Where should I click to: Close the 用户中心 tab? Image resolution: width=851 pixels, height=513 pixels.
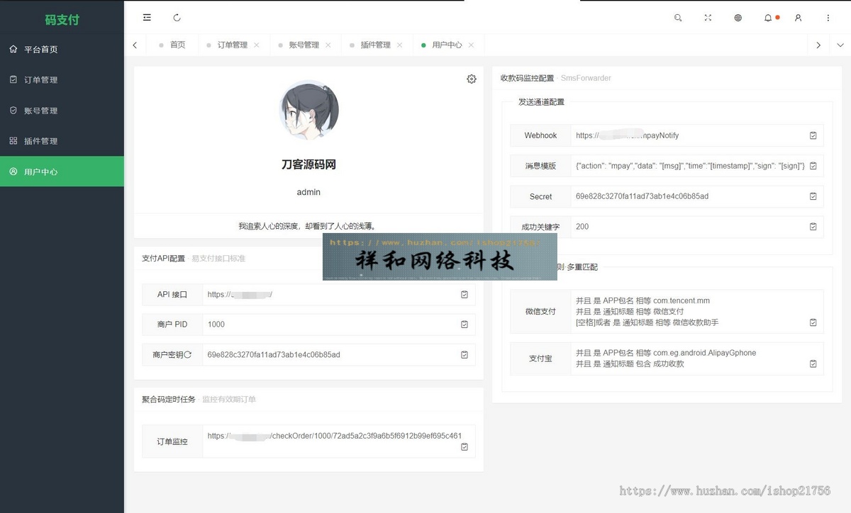[x=471, y=45]
